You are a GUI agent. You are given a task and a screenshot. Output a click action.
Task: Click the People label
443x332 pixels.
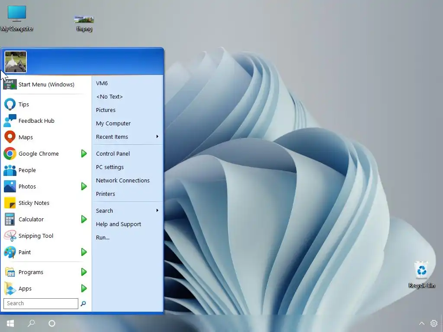pyautogui.click(x=27, y=170)
